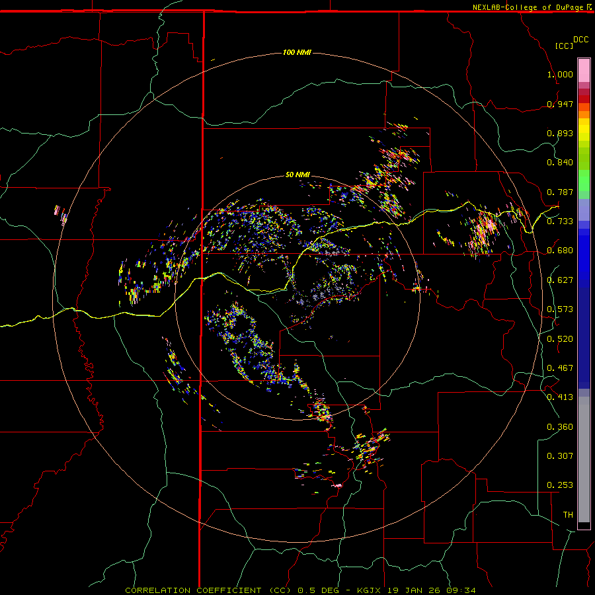This screenshot has height=595, width=595.
Task: Click the 0.840 legend value
Action: [560, 163]
